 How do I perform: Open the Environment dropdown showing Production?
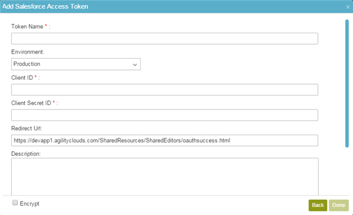(x=76, y=64)
